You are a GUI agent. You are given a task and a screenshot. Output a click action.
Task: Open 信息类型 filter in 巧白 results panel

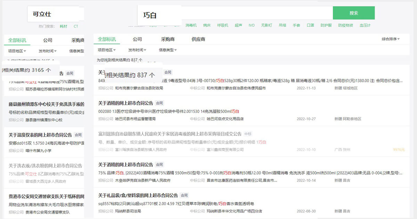167,50
